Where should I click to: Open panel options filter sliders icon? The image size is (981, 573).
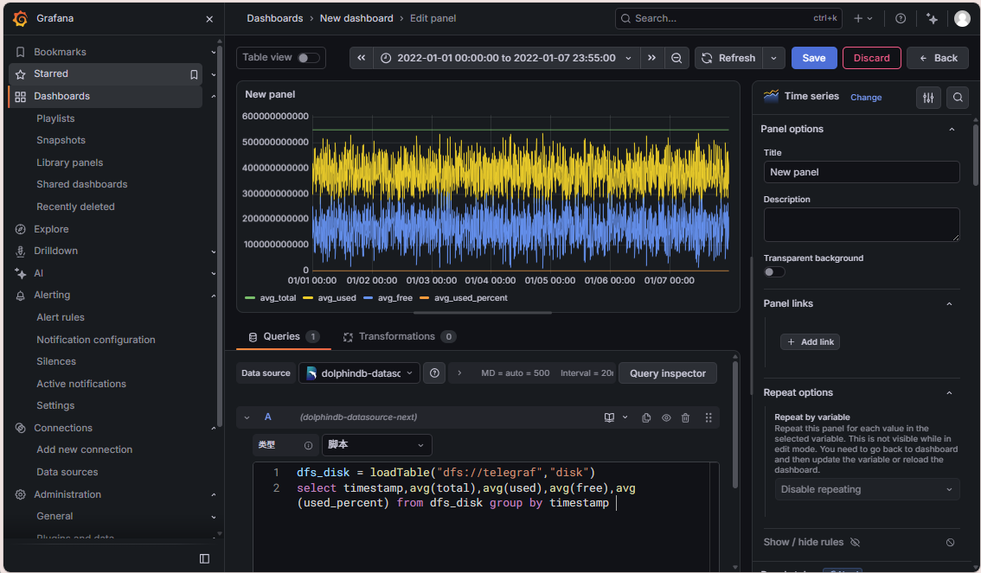click(x=928, y=98)
